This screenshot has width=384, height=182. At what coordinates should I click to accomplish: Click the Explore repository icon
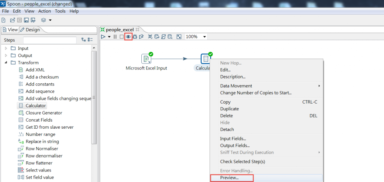coord(19,20)
